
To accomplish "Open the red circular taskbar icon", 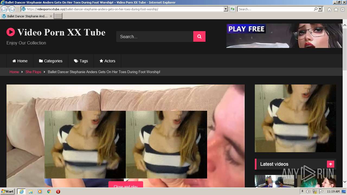I will coord(58,191).
